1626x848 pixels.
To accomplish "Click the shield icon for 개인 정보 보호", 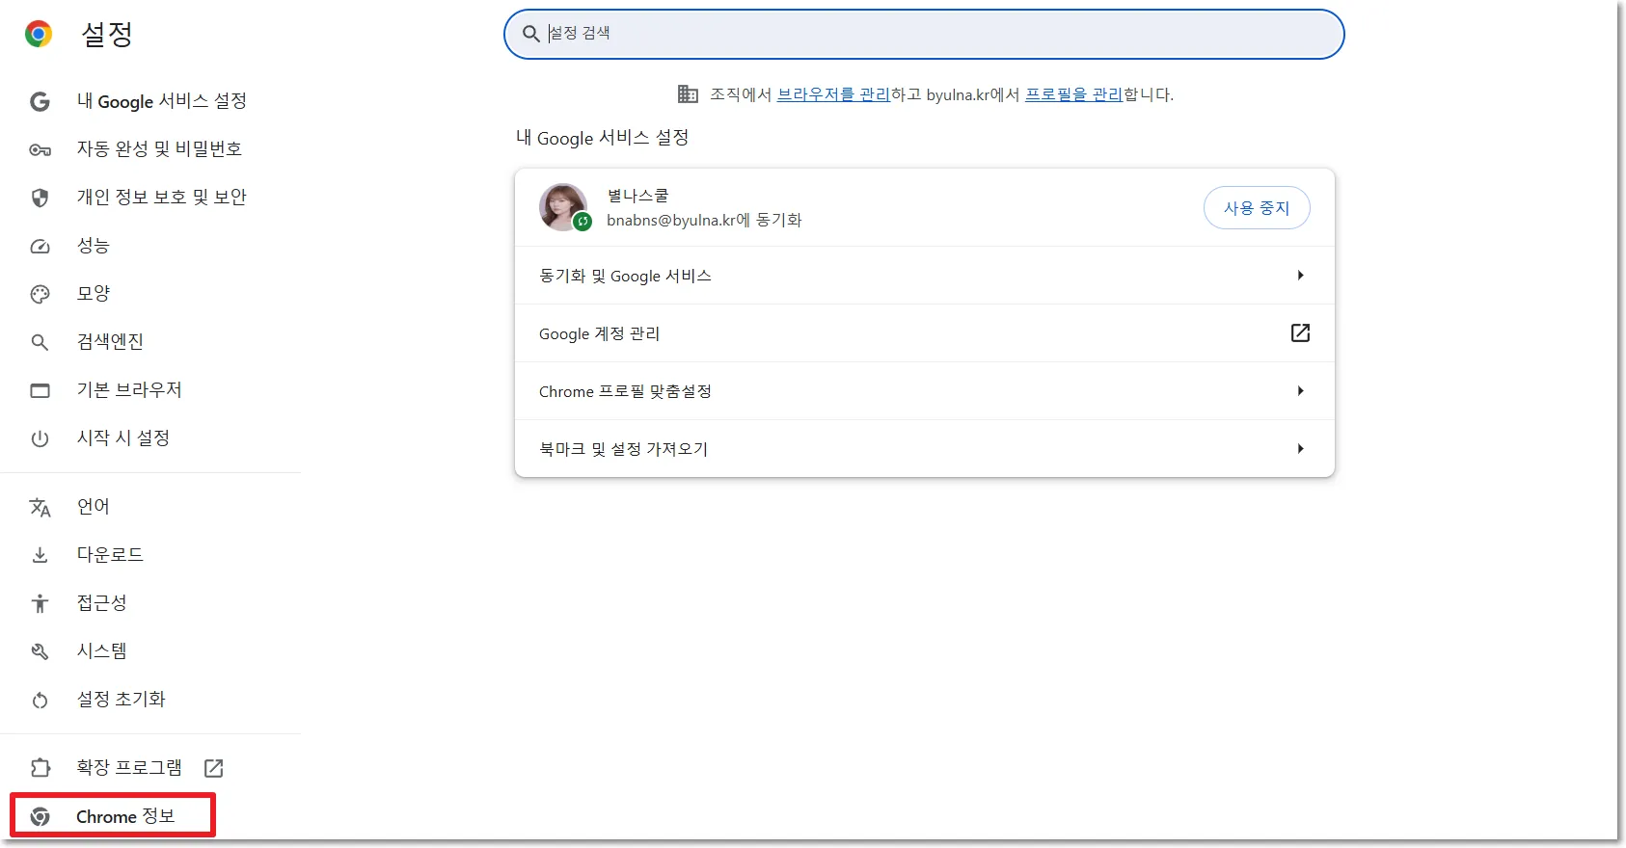I will (40, 198).
